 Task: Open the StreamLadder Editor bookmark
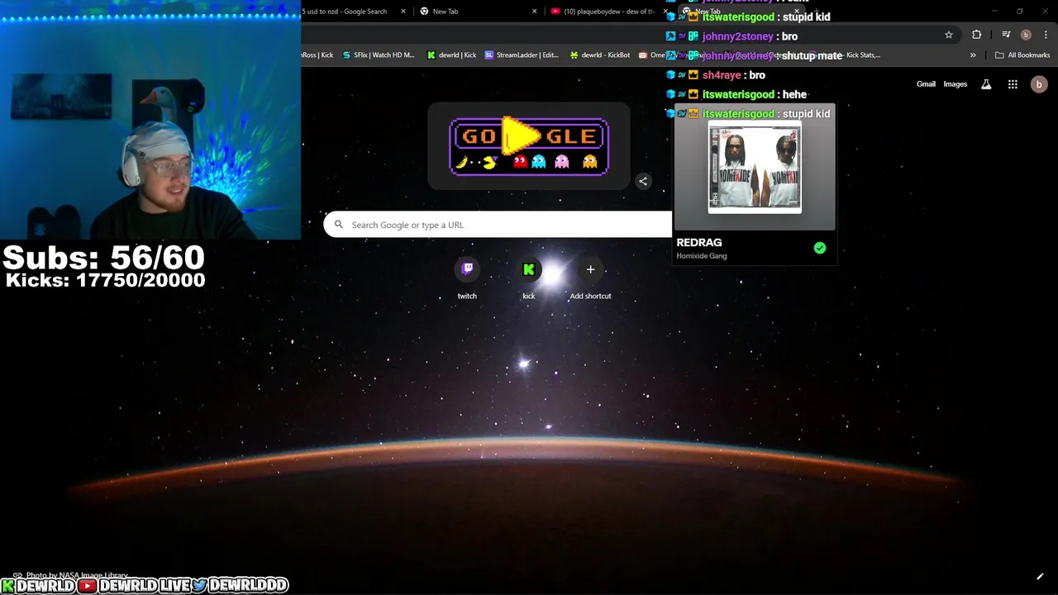pos(522,55)
